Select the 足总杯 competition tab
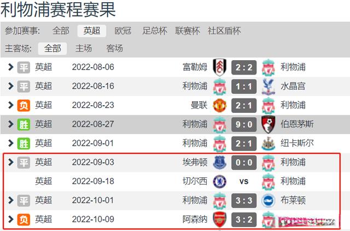 tap(155, 31)
